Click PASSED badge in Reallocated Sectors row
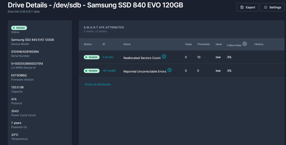Image resolution: width=286 pixels, height=145 pixels. (92, 57)
